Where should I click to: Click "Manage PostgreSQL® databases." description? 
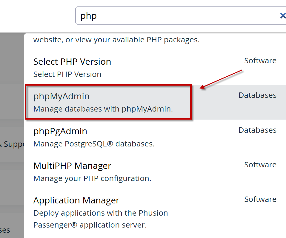click(94, 144)
